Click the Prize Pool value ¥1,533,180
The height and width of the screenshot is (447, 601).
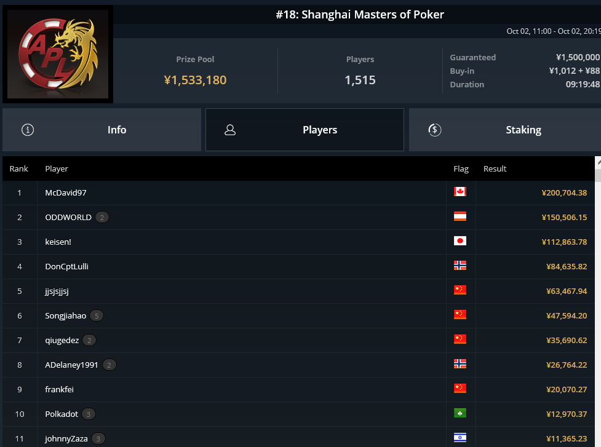click(x=195, y=80)
